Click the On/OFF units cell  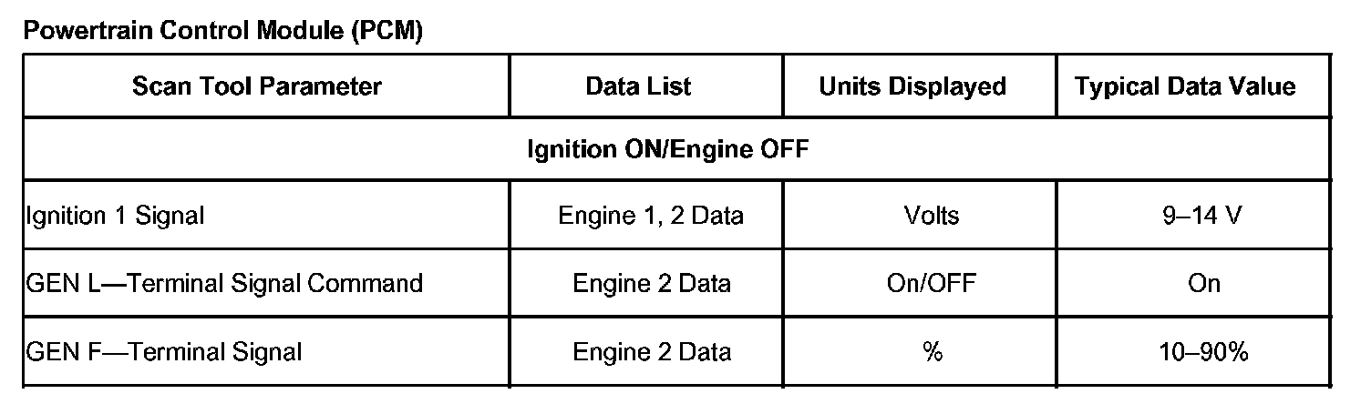pos(931,283)
